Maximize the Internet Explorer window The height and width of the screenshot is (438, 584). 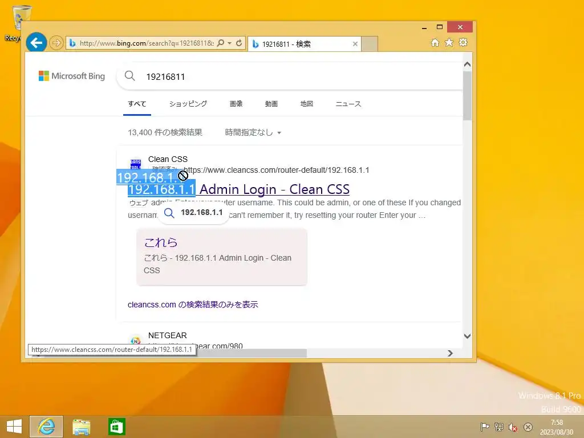[440, 27]
